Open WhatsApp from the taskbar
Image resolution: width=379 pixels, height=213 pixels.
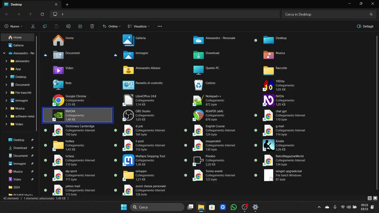point(234,207)
